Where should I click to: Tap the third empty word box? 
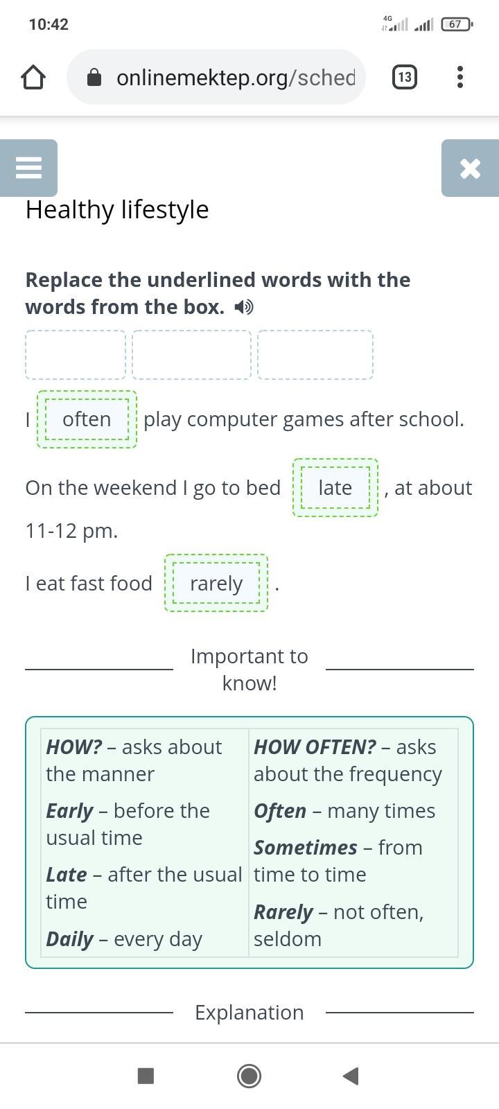click(315, 355)
